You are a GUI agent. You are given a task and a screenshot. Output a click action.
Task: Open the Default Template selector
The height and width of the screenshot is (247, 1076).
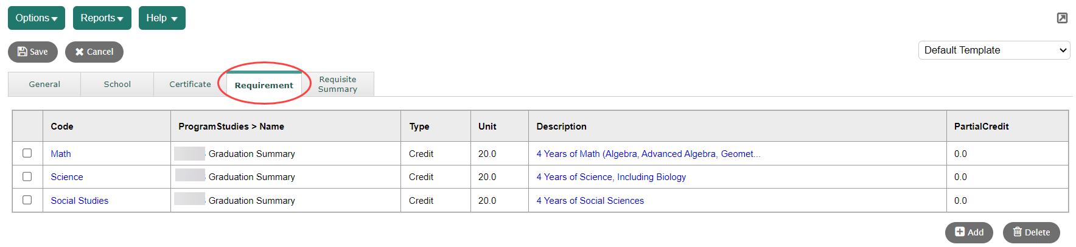click(993, 50)
